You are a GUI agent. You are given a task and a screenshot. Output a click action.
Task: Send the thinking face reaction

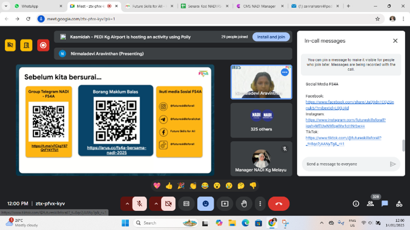(x=241, y=186)
